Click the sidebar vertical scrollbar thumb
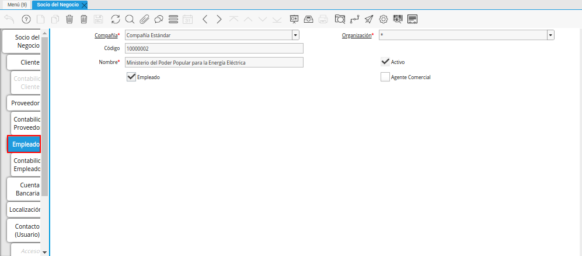This screenshot has width=582, height=256. click(x=44, y=116)
